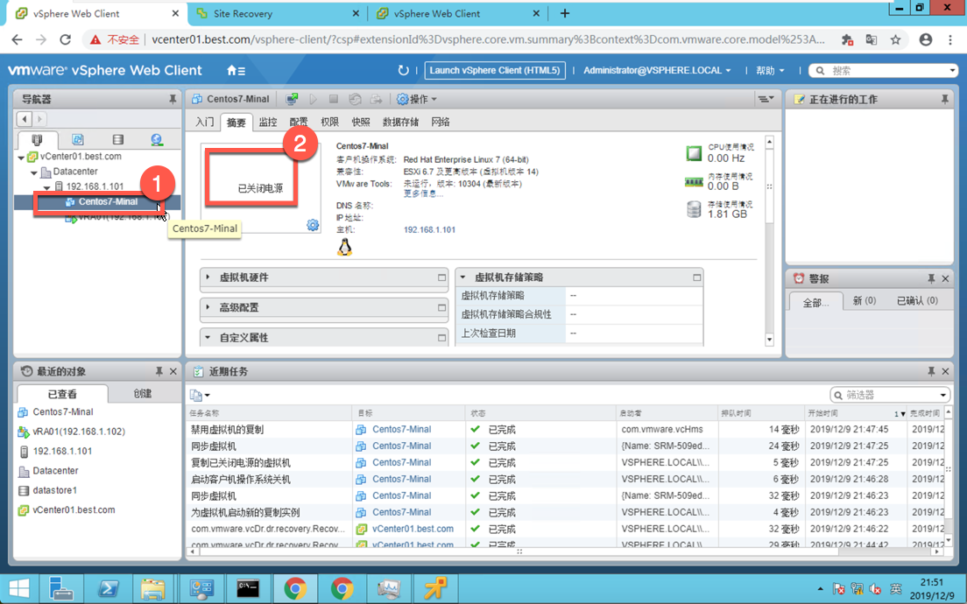The height and width of the screenshot is (604, 967).
Task: Click the navigator back arrow
Action: click(25, 119)
